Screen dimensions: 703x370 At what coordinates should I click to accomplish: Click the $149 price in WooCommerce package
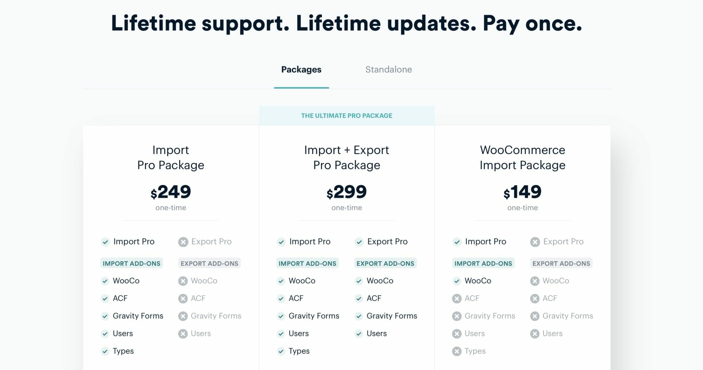[x=522, y=192]
